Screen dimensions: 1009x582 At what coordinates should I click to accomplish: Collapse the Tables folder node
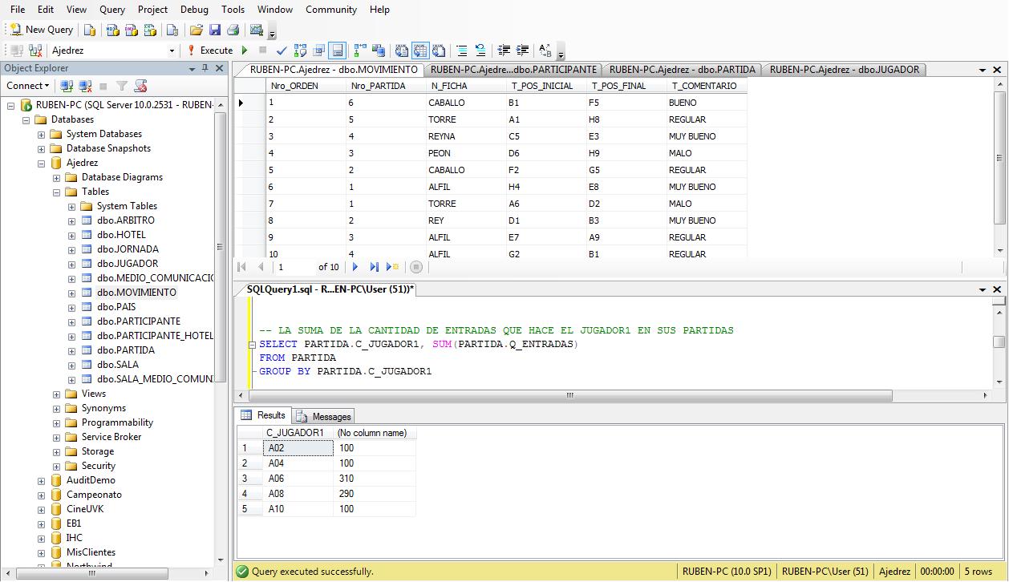57,192
